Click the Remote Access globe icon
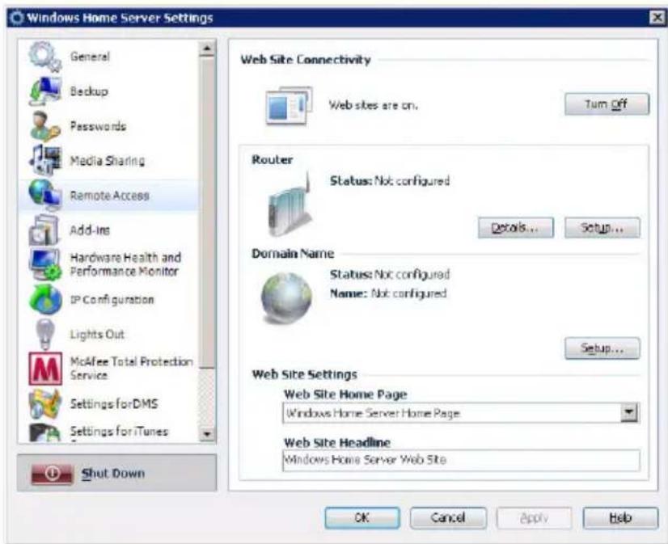668x544 pixels. click(45, 195)
